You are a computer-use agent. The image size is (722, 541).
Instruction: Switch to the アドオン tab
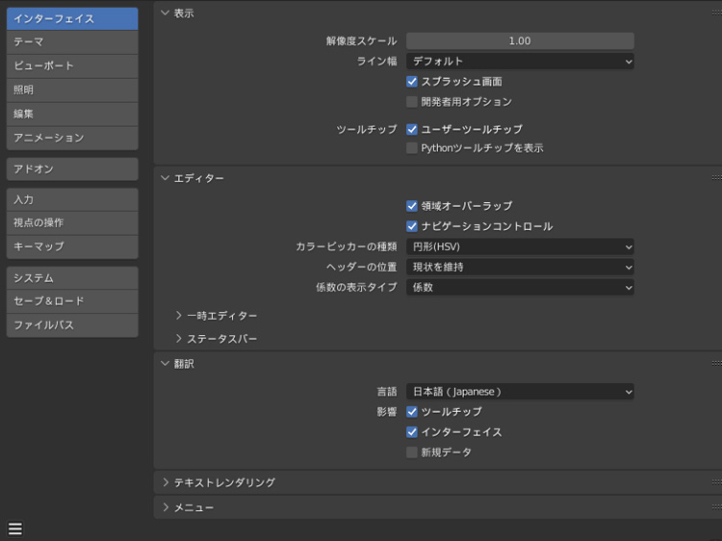[72, 169]
